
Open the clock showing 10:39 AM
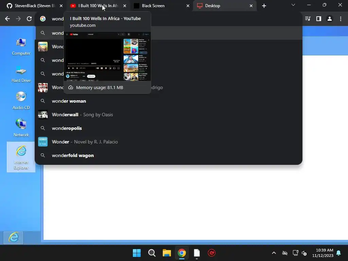tap(323, 253)
